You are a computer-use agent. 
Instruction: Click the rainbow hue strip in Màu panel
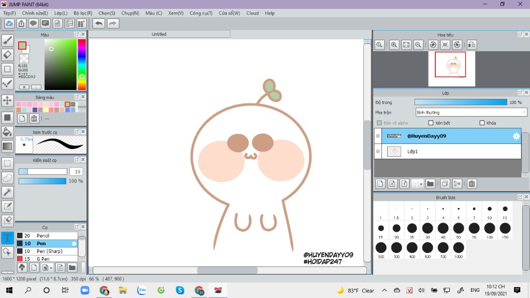82,64
